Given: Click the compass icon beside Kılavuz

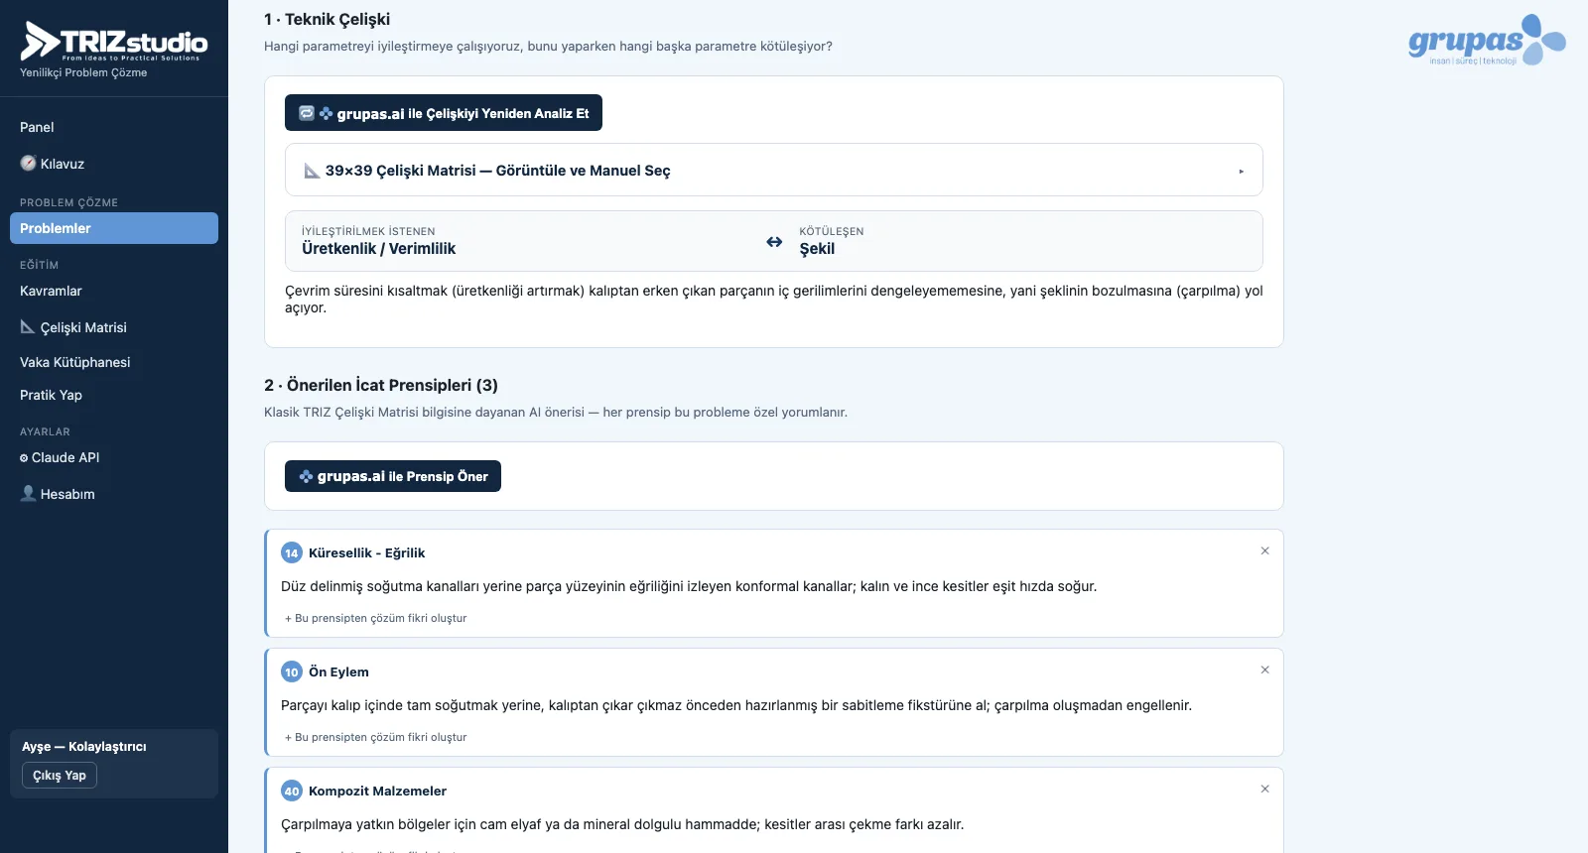Looking at the screenshot, I should pyautogui.click(x=28, y=164).
